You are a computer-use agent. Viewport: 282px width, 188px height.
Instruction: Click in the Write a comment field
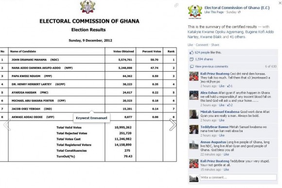(x=238, y=177)
